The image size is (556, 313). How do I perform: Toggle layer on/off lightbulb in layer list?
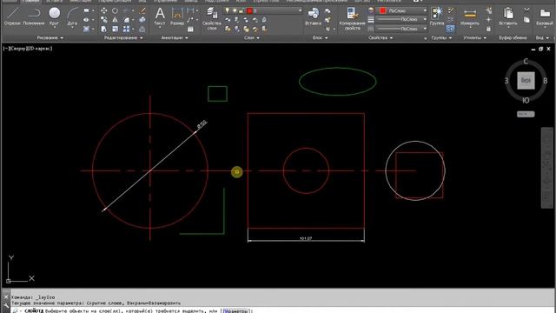(228, 10)
